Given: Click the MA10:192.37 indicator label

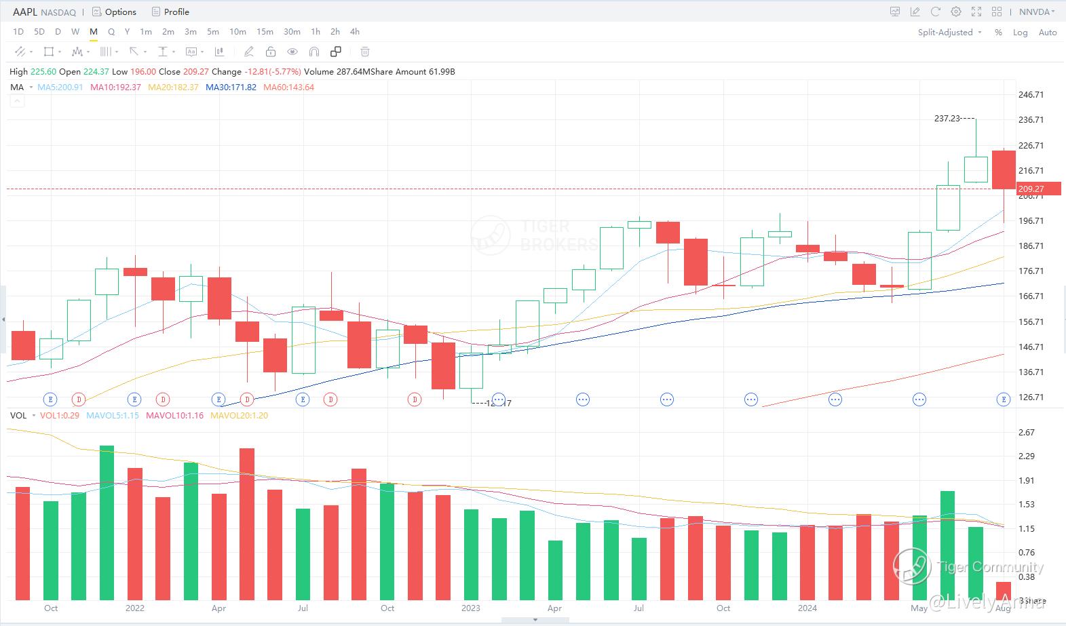Looking at the screenshot, I should click(x=115, y=87).
